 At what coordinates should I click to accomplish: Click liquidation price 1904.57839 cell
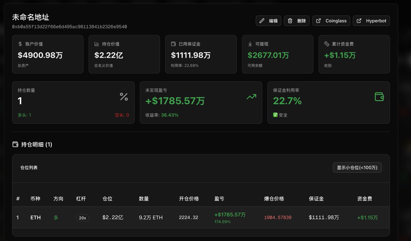(278, 218)
